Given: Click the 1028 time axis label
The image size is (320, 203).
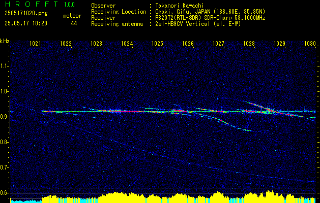Looking at the screenshot, I should 249,43.
